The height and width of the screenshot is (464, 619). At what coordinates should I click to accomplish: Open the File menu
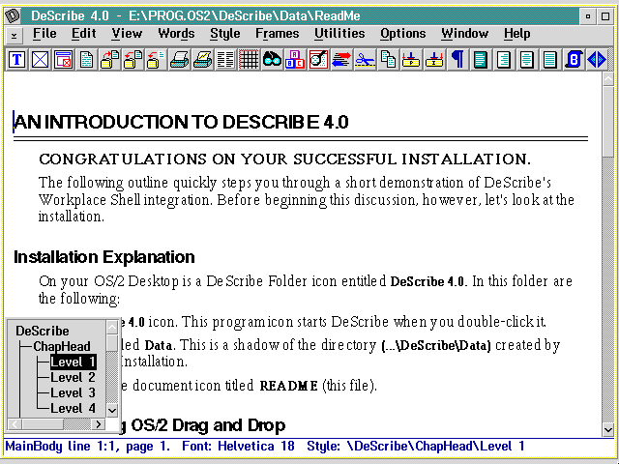[x=44, y=34]
